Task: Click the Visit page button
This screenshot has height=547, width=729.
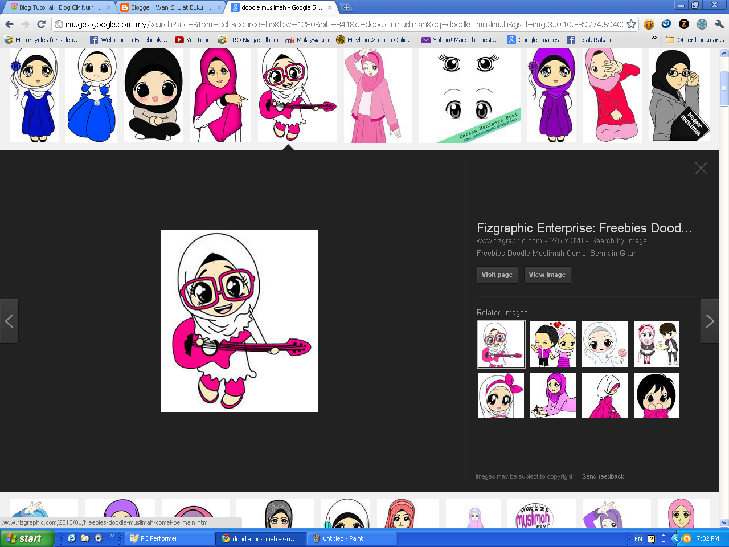Action: tap(497, 275)
